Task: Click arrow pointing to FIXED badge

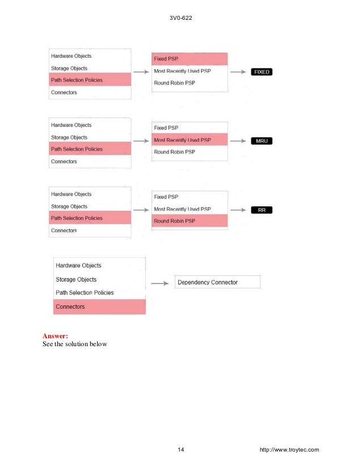Action: (x=238, y=72)
